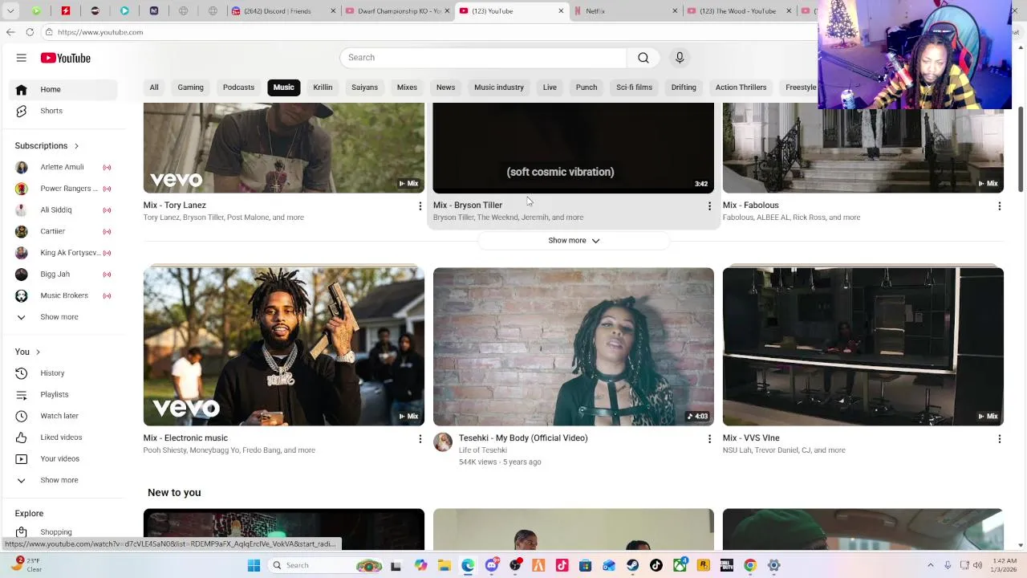
Task: Open Shopping under Explore
Action: 64,531
